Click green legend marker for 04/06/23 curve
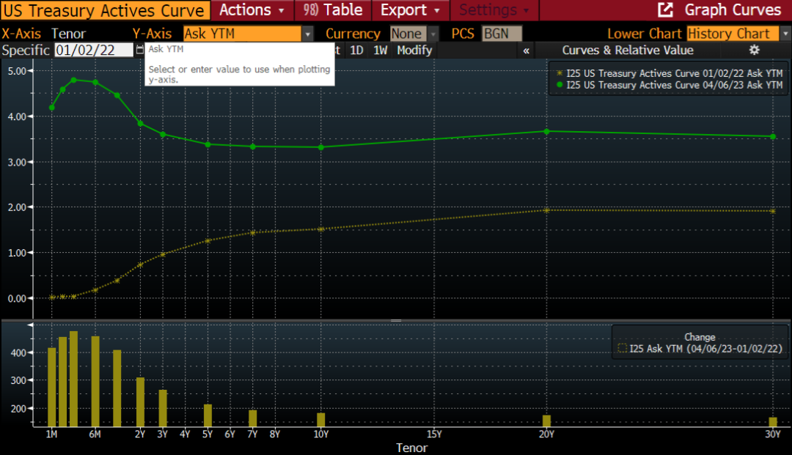Viewport: 792px width, 455px height. (x=560, y=85)
